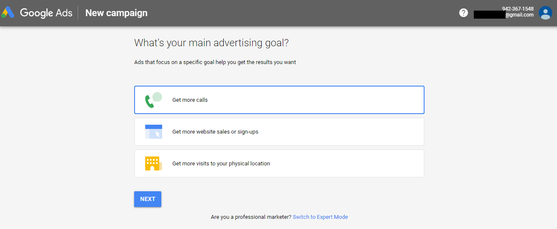Follow the Switch to Expert Mode link
The width and height of the screenshot is (557, 229).
coord(320,217)
